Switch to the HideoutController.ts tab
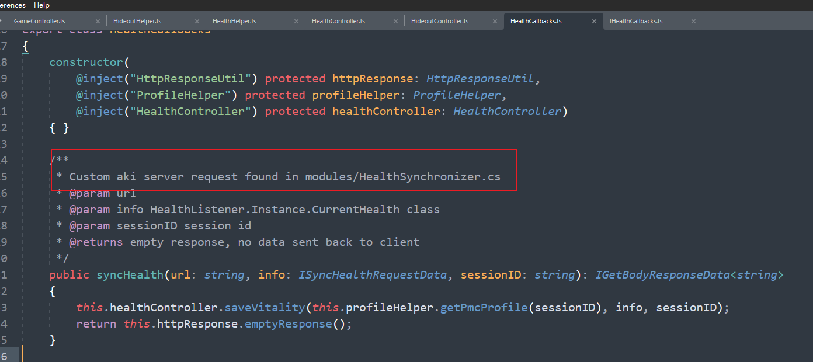 pos(439,21)
